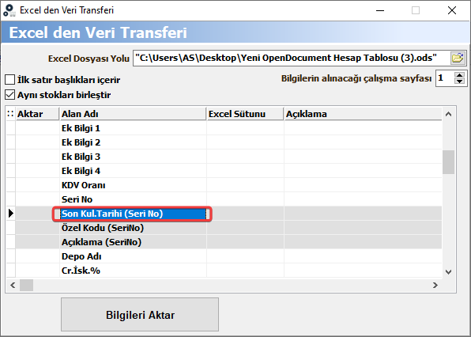This screenshot has height=337, width=471.
Task: Click the vertical scrollbar down arrow
Action: tap(448, 272)
